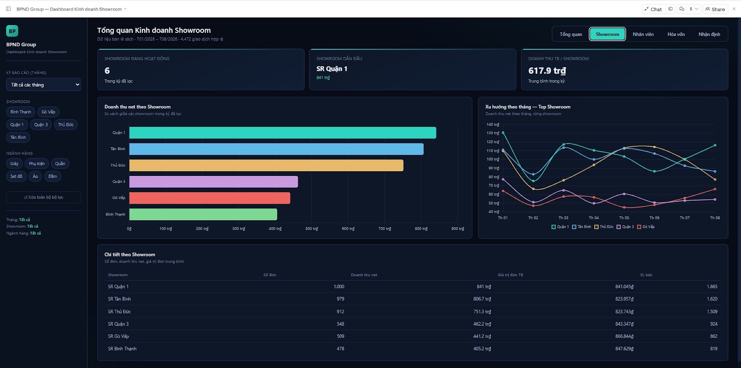Click the Giá trị đơn TB column header

510,275
